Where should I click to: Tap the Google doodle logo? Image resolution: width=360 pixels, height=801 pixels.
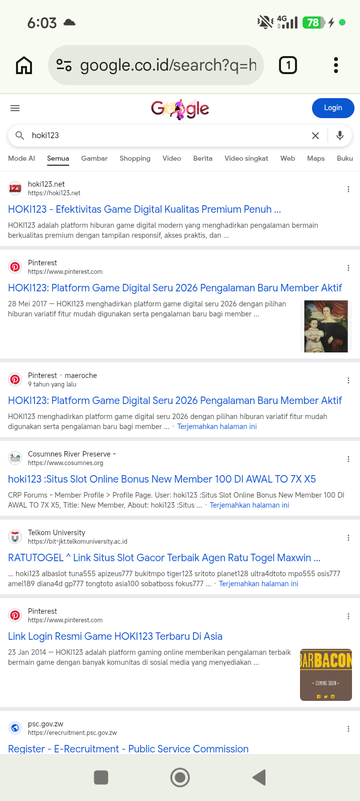(x=180, y=109)
